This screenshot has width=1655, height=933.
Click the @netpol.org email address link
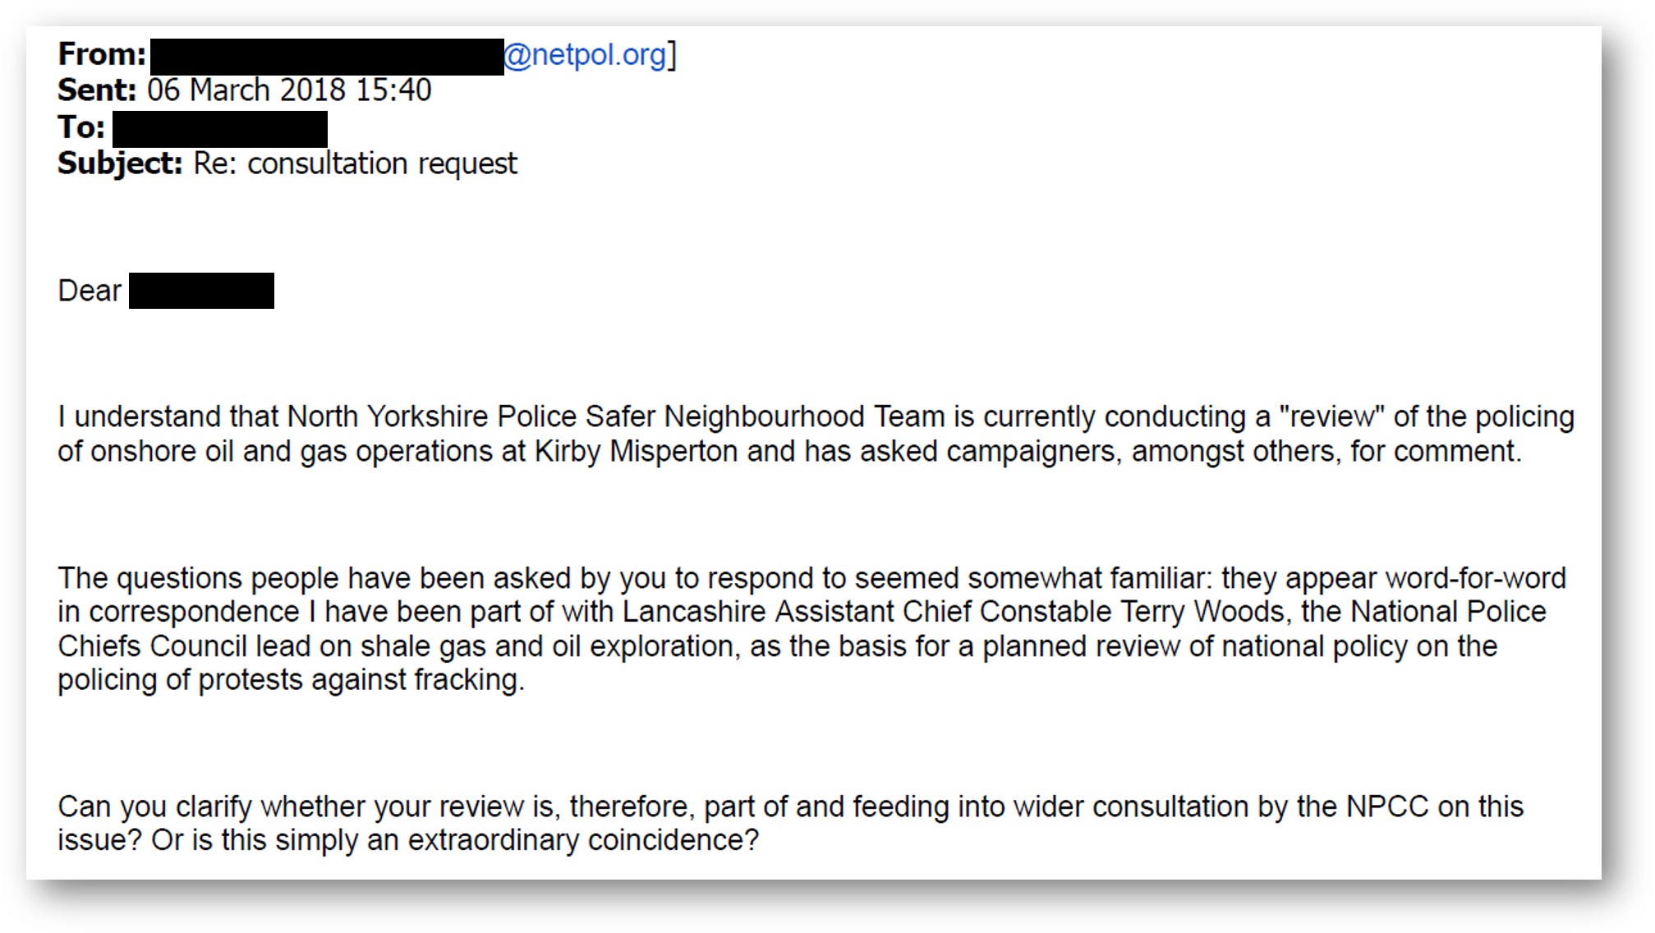(x=584, y=55)
